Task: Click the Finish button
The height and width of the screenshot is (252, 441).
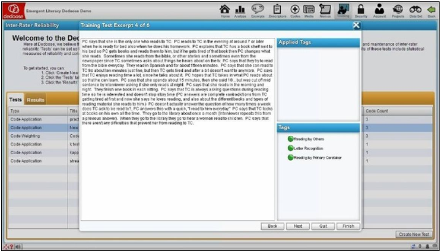Action: coord(348,226)
